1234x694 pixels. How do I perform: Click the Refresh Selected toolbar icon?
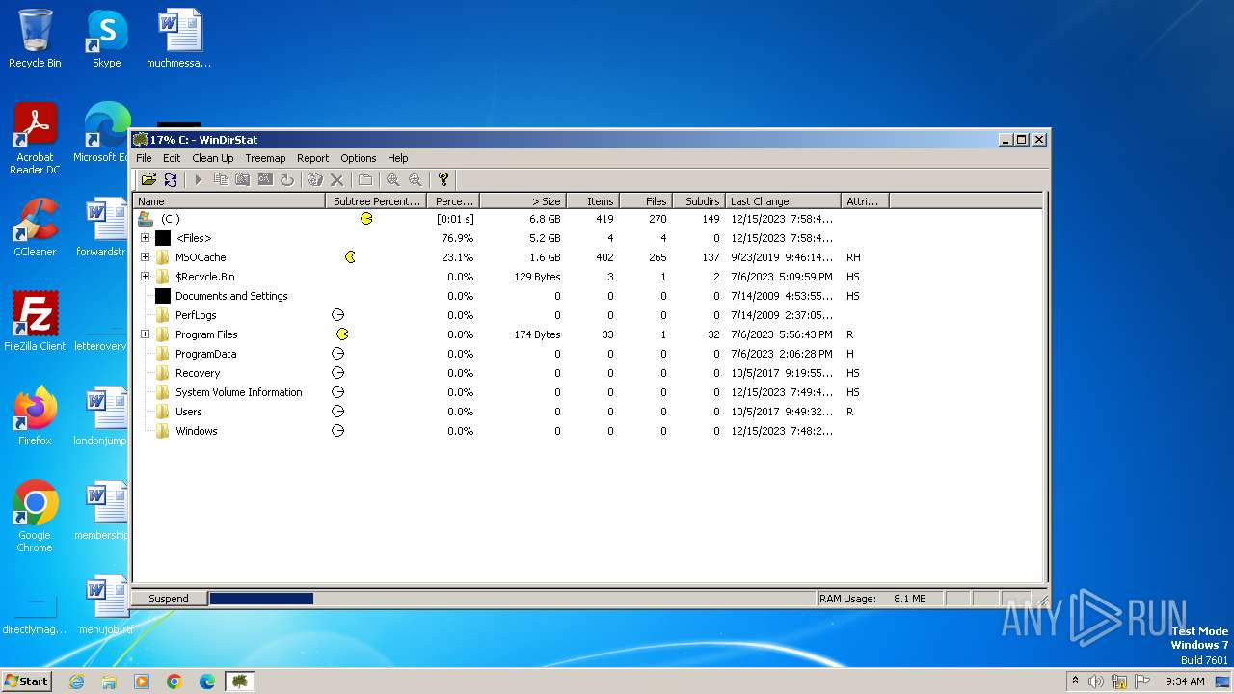click(x=287, y=179)
